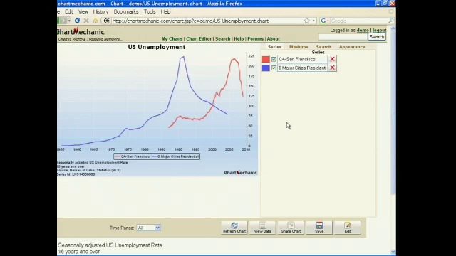This screenshot has width=456, height=256.
Task: Follow the Chart Editor link
Action: (x=199, y=39)
